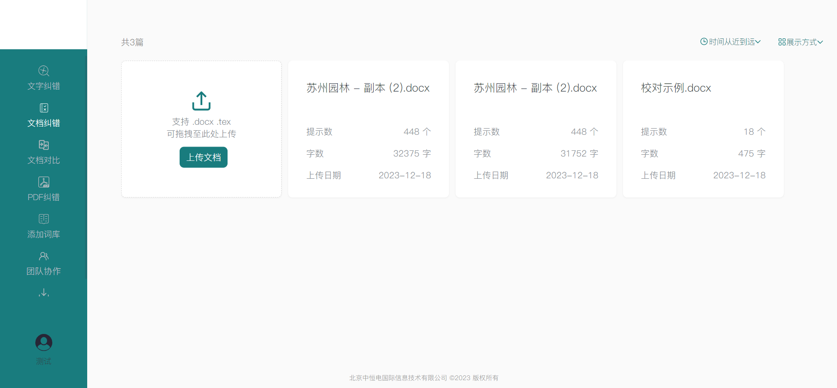Click the 支持 .docx .tex hint text
Screen dimensions: 837x388
click(201, 122)
